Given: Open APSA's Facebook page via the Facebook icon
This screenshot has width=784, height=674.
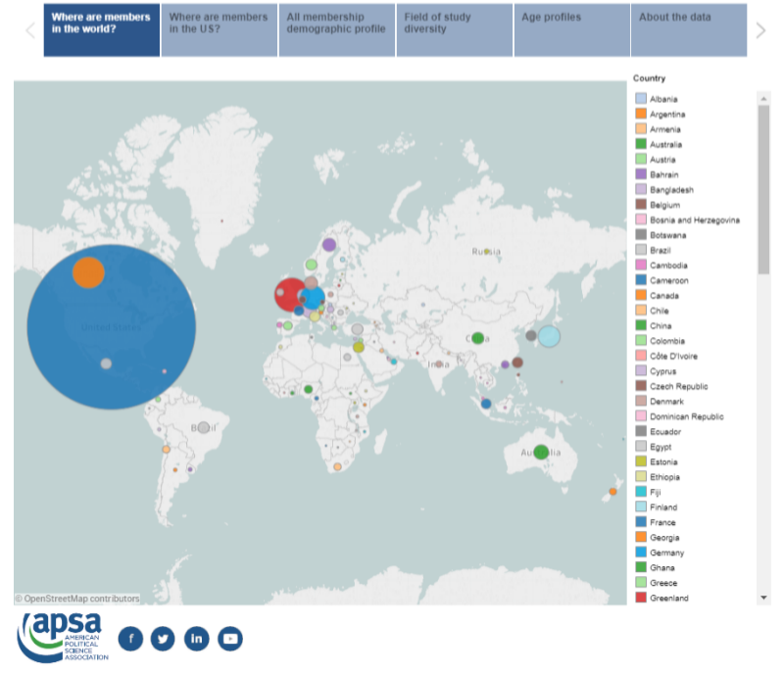Looking at the screenshot, I should pyautogui.click(x=131, y=637).
